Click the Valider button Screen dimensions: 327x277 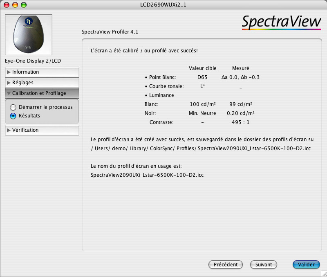point(306,265)
